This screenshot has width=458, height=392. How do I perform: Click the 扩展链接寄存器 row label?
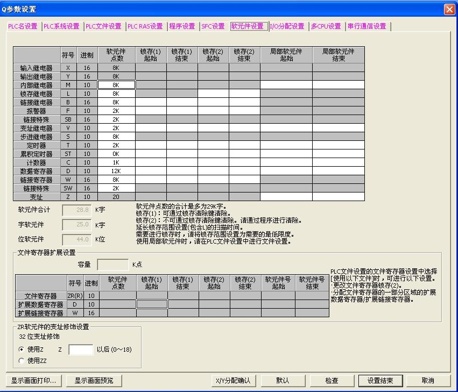click(x=41, y=313)
